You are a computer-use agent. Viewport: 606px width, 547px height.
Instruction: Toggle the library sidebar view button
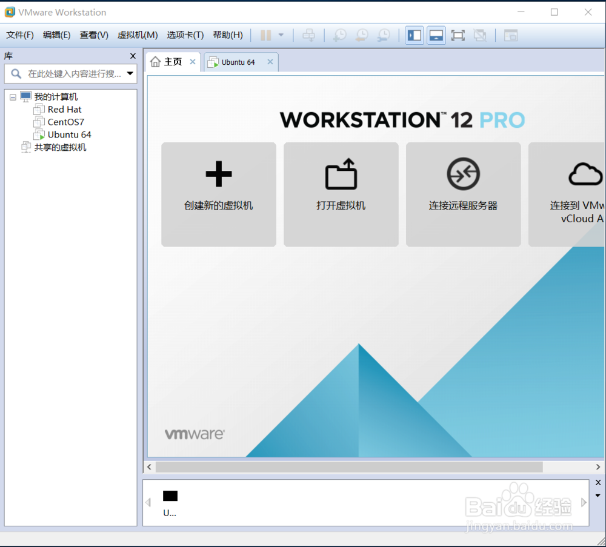click(x=415, y=36)
